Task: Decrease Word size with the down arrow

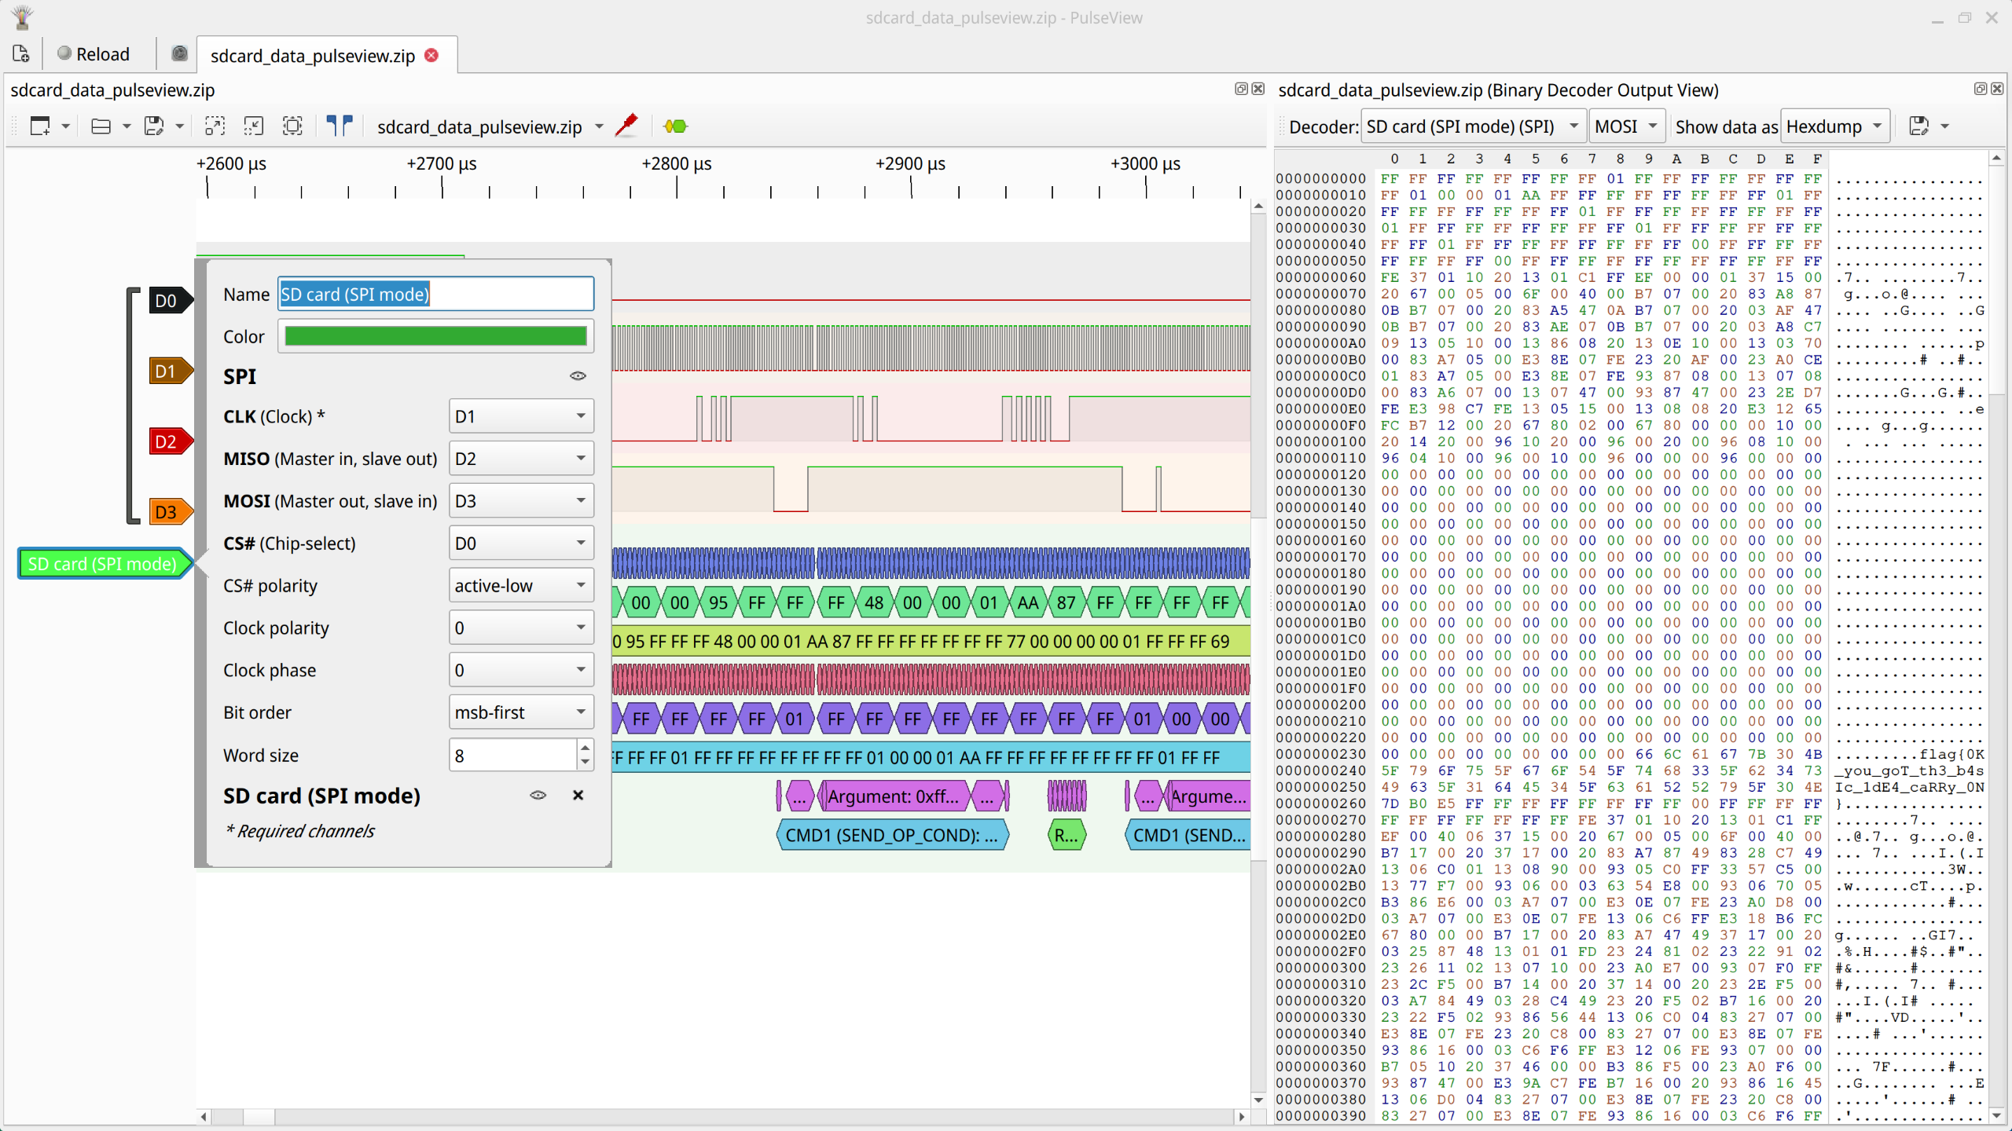Action: 585,763
